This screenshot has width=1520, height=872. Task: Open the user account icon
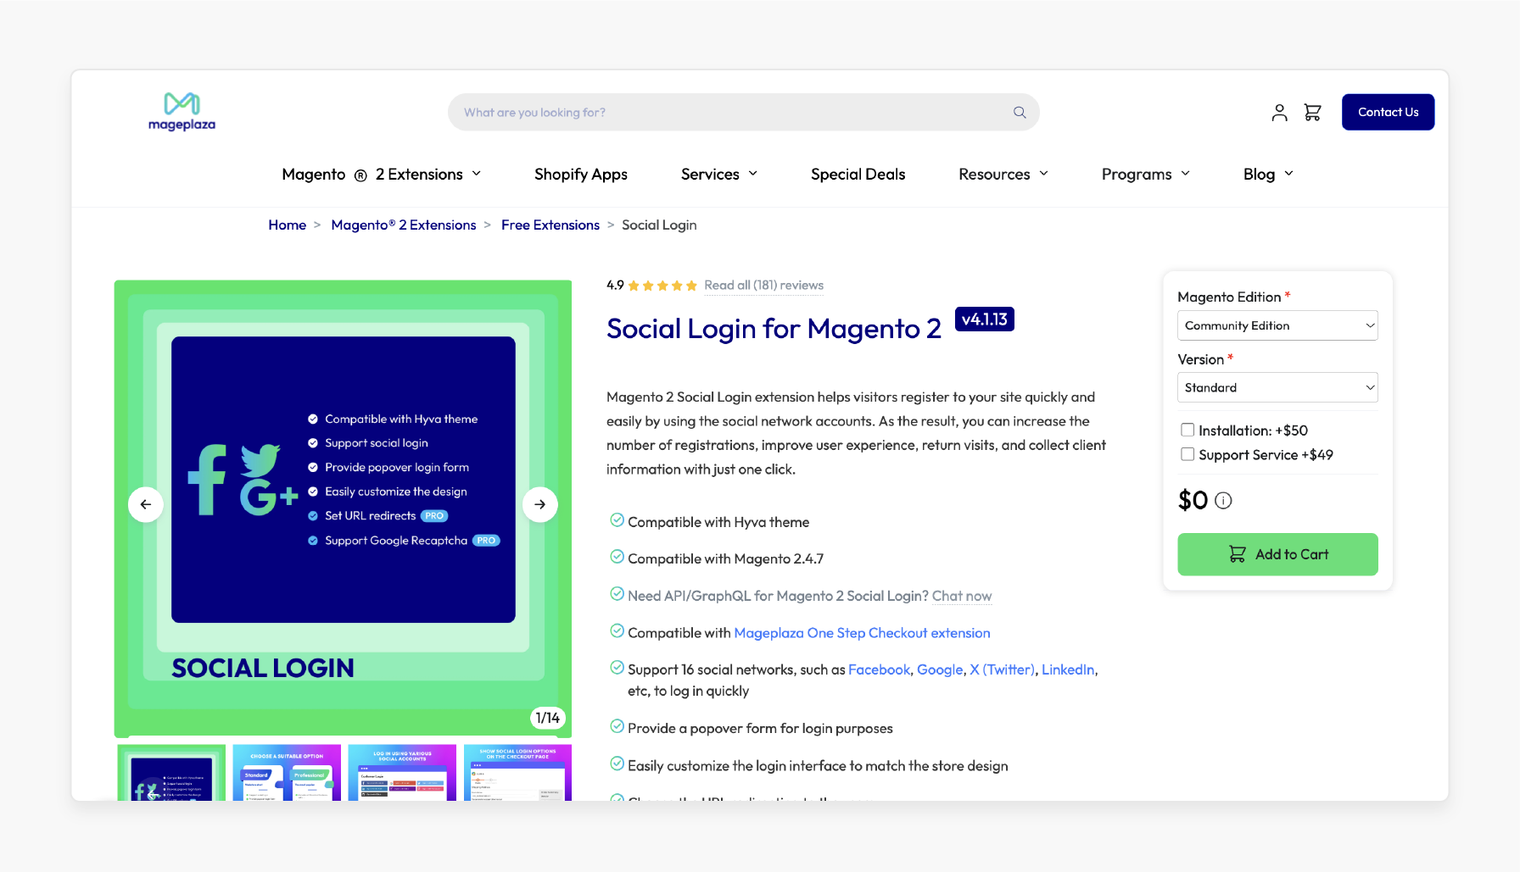(x=1279, y=112)
